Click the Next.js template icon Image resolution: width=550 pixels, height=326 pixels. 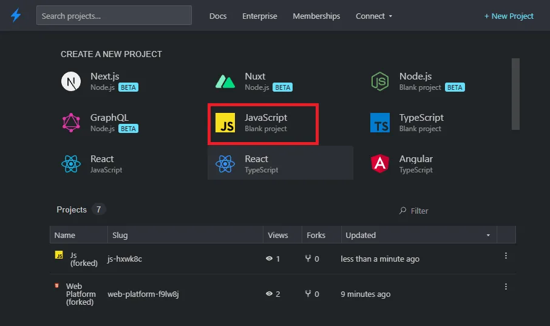point(71,81)
